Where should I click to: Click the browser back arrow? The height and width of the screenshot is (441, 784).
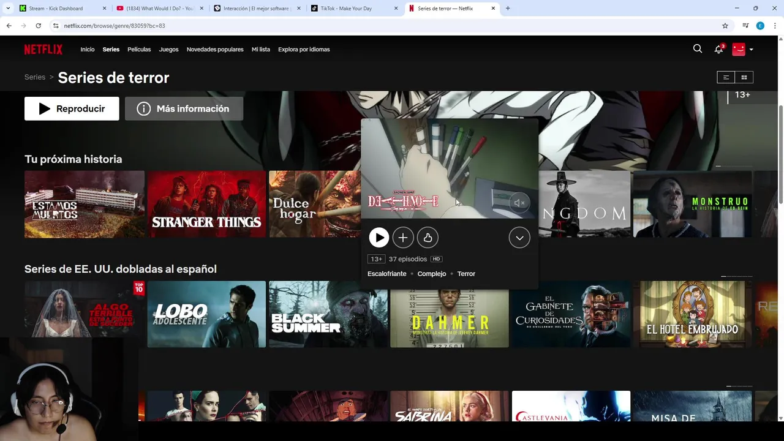pyautogui.click(x=9, y=26)
